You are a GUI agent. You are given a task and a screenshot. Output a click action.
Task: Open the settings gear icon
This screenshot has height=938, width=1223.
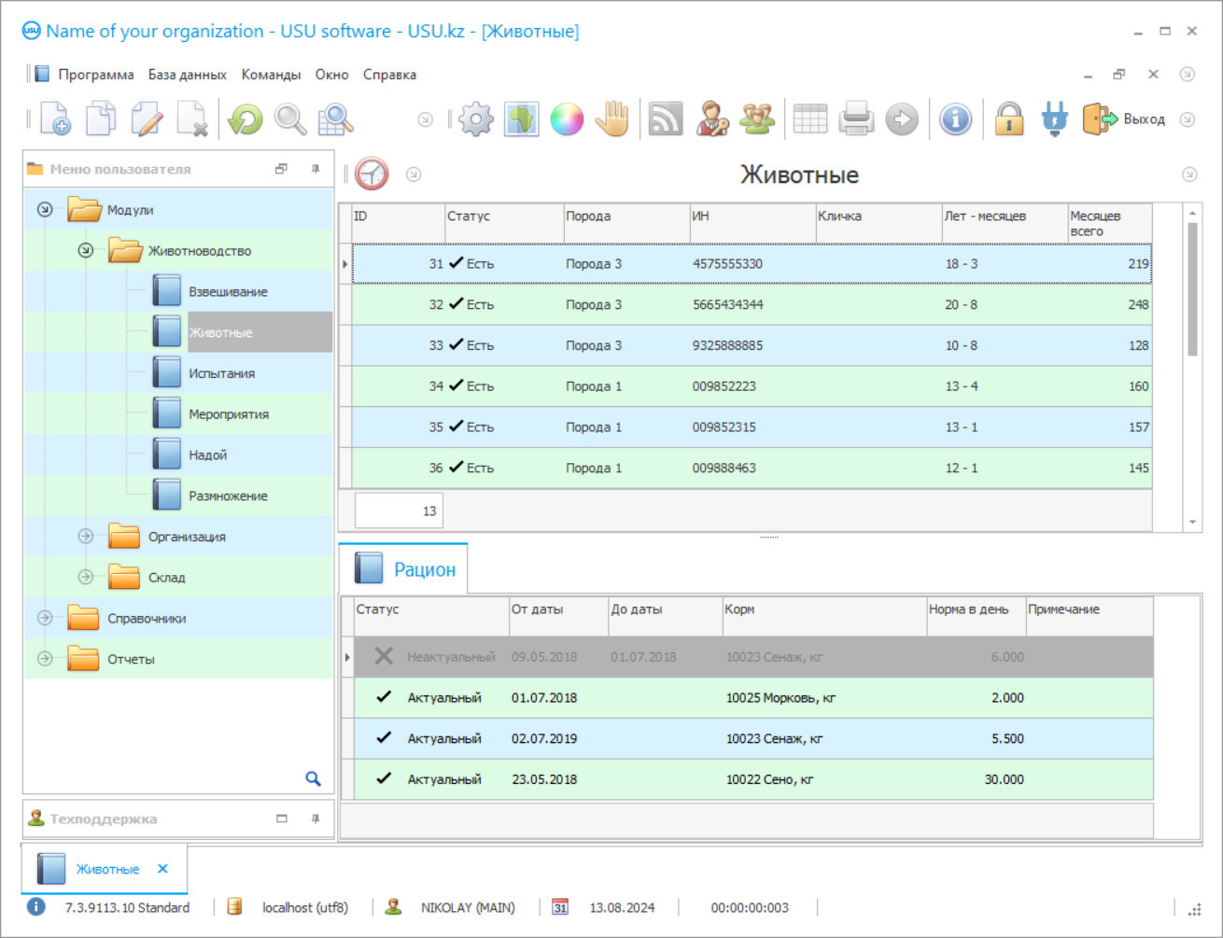point(476,119)
